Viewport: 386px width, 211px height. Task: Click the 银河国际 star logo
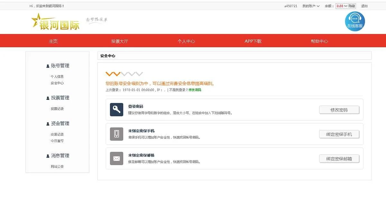click(55, 22)
